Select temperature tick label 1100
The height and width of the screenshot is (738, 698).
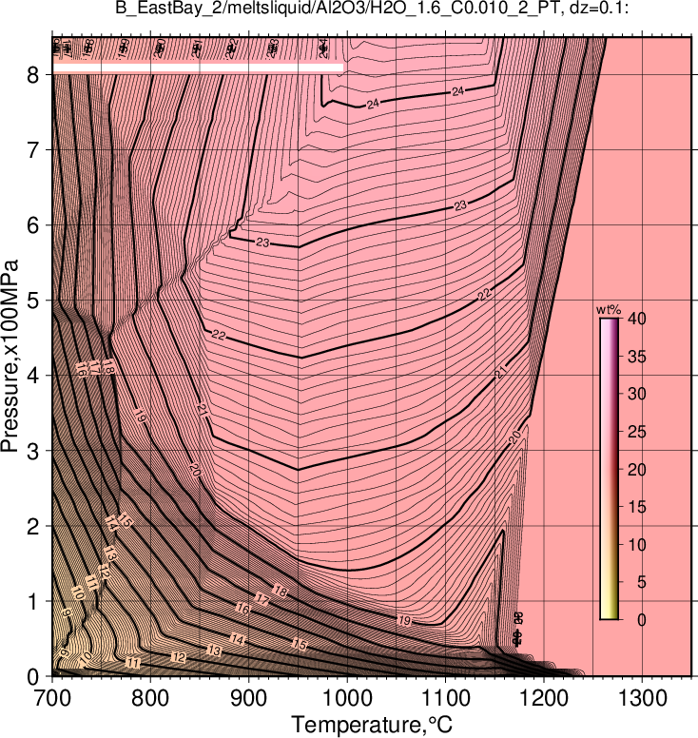pos(446,697)
